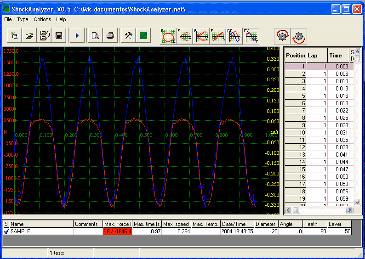
Task: Click the Save floppy disk icon
Action: [59, 35]
